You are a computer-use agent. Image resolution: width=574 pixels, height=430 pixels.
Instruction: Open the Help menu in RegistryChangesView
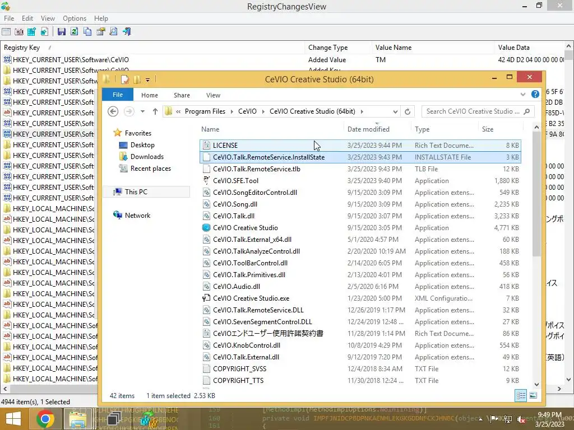tap(101, 18)
